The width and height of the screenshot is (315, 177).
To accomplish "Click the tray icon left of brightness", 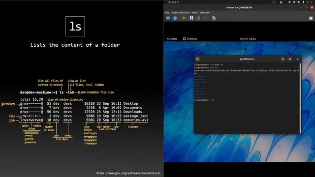I will (x=281, y=2).
